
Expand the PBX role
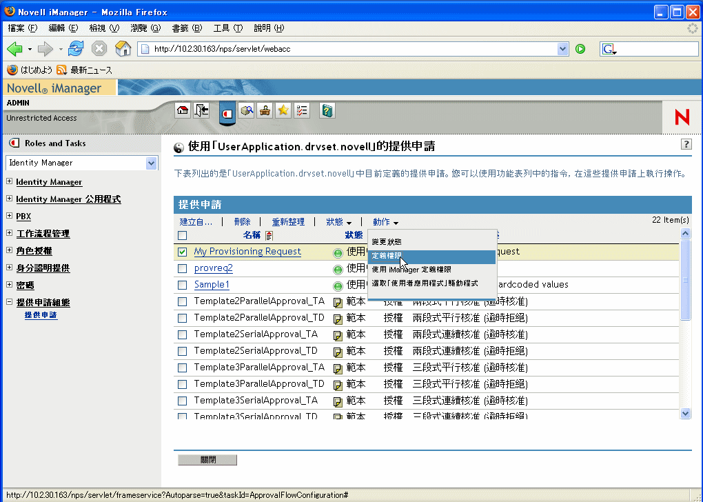(x=9, y=215)
